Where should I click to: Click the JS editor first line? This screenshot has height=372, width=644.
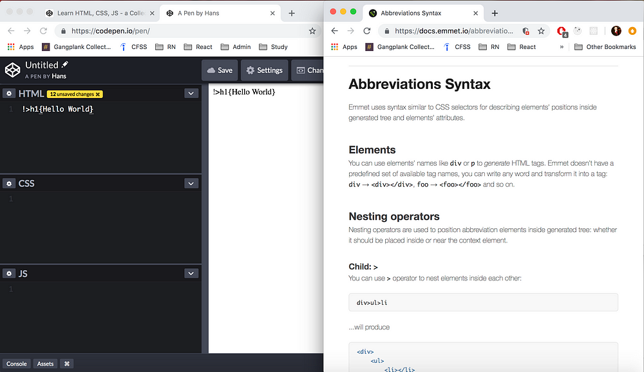pyautogui.click(x=100, y=289)
